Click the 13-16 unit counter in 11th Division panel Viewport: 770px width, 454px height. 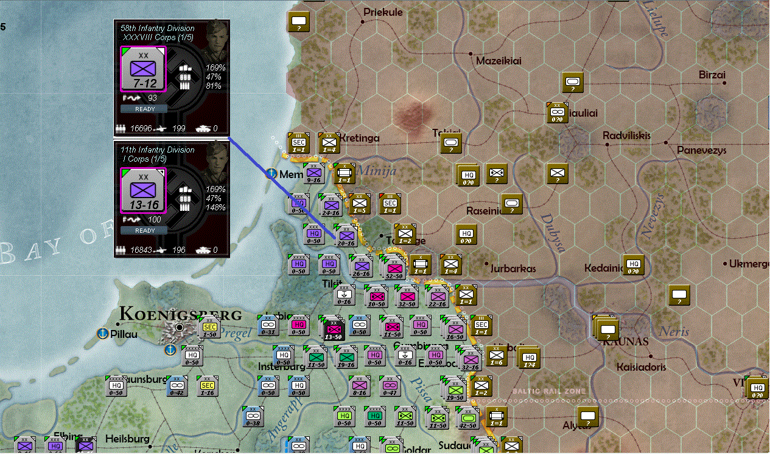pos(144,190)
